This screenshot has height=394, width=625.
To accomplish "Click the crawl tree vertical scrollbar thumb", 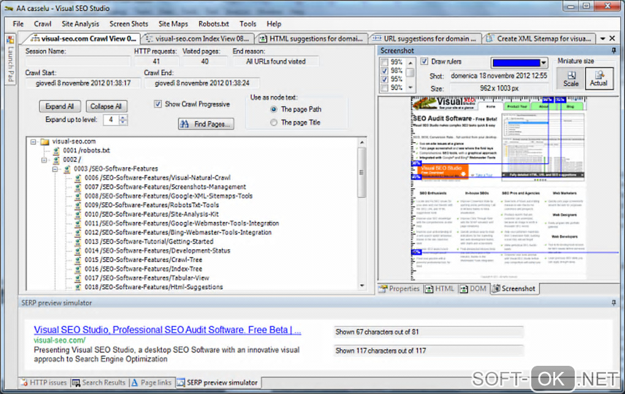I will point(362,172).
